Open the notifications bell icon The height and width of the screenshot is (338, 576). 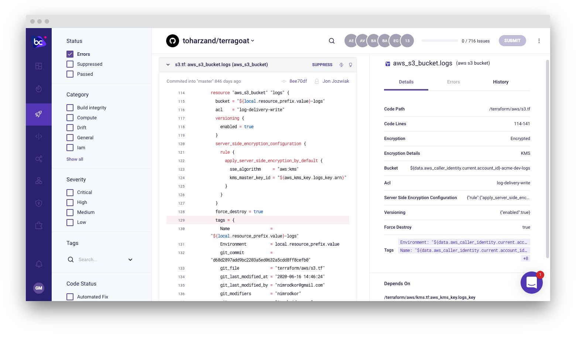(x=39, y=264)
